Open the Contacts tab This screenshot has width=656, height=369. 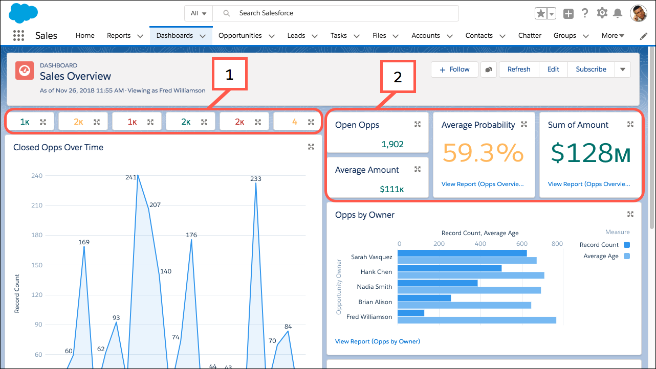(x=479, y=36)
